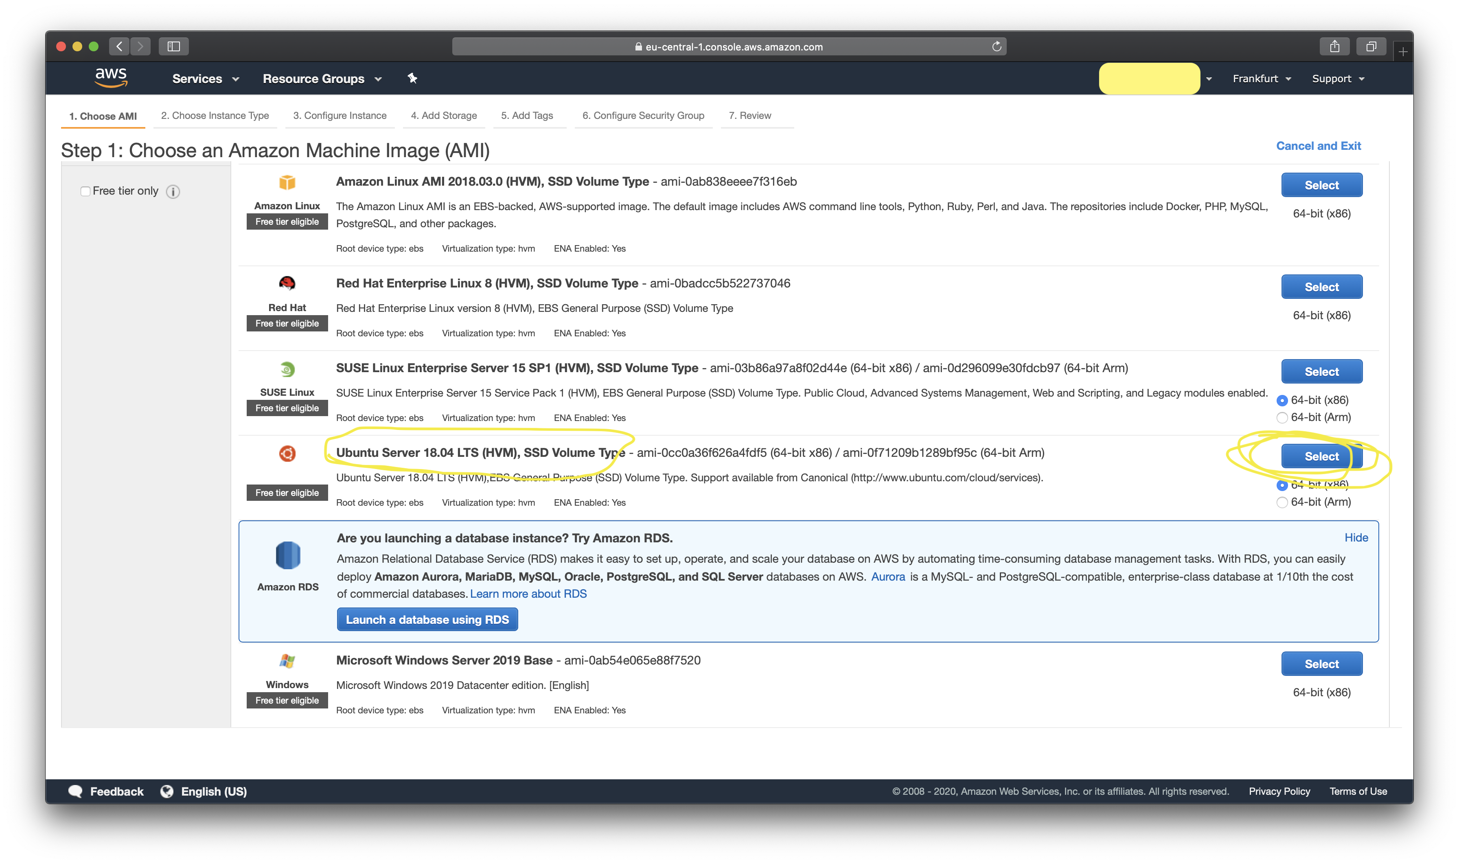Image resolution: width=1459 pixels, height=864 pixels.
Task: Click the SUSE Linux chameleon icon
Action: pos(287,369)
